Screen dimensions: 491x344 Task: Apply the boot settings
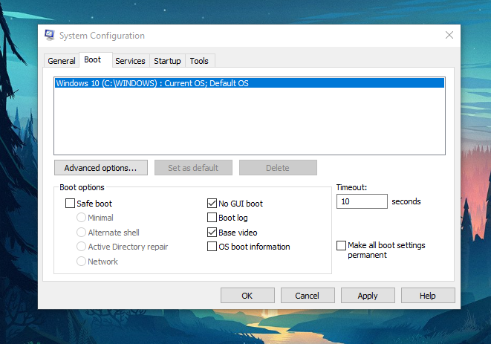[368, 296]
